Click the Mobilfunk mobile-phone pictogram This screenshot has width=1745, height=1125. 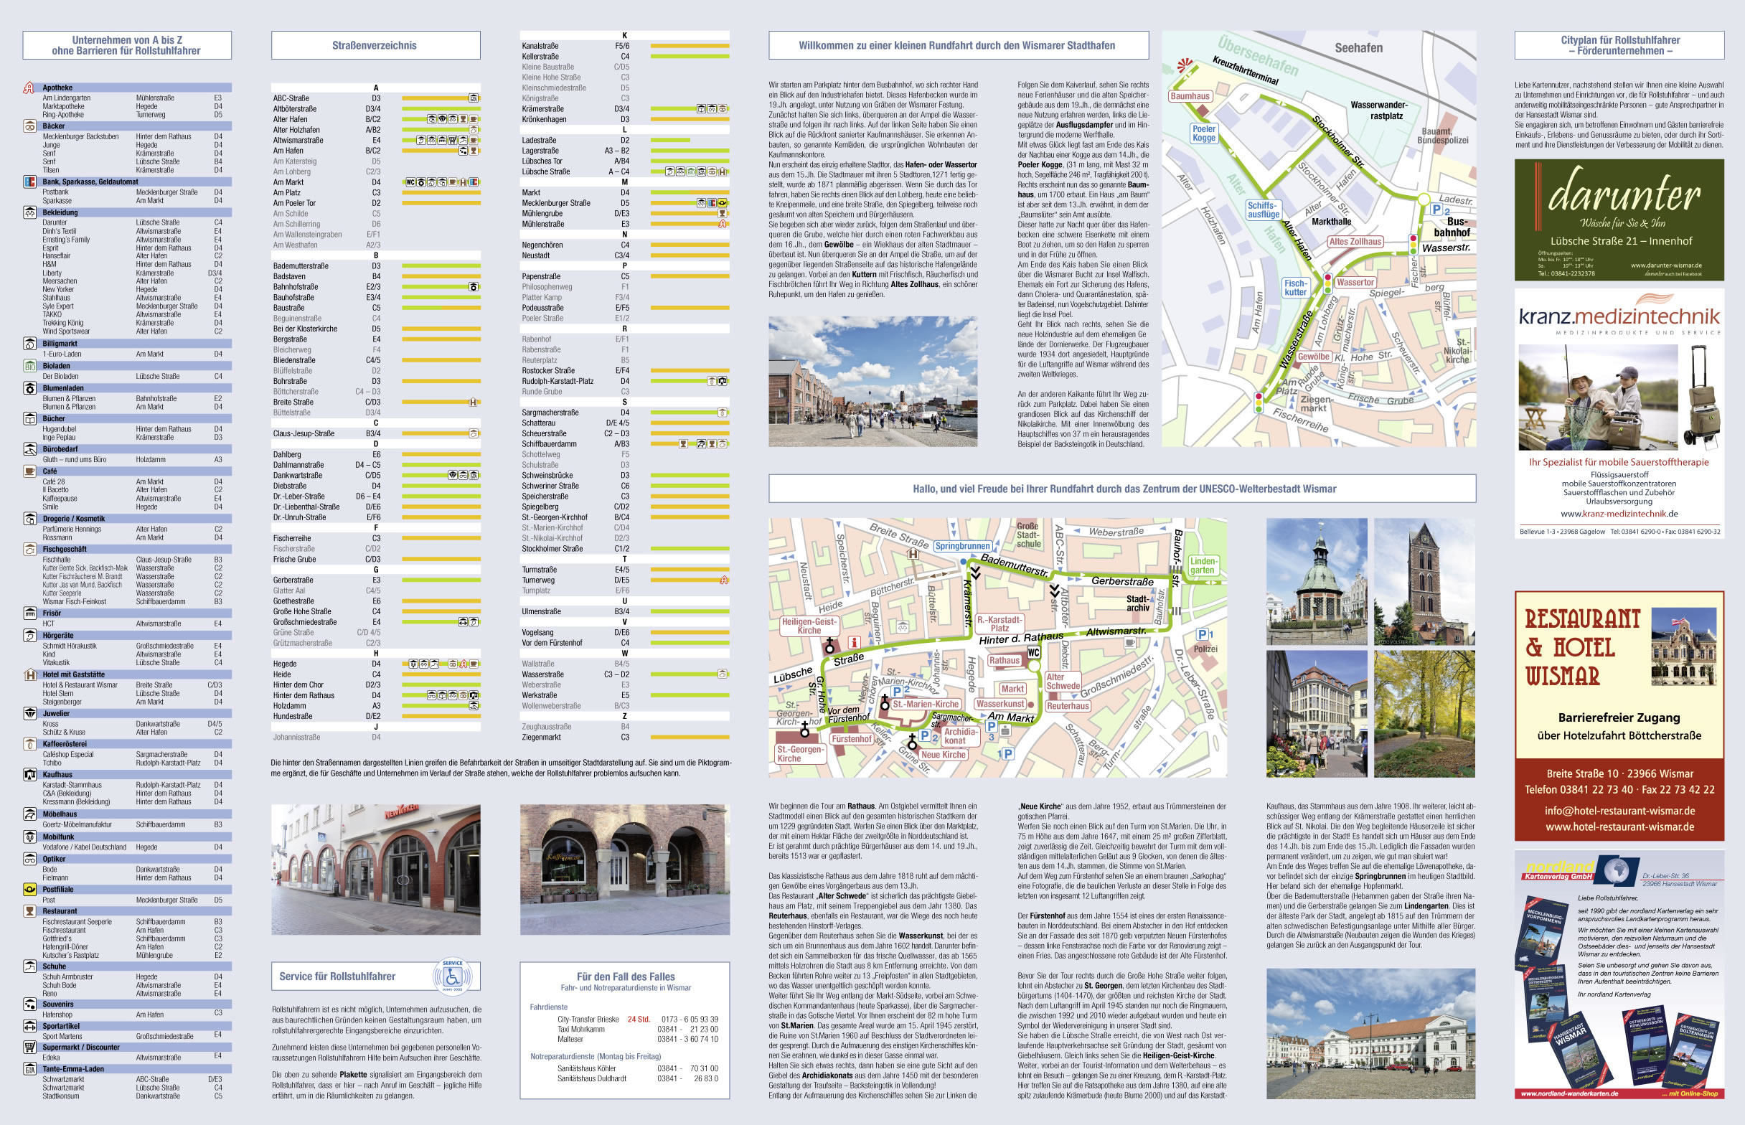[x=29, y=837]
